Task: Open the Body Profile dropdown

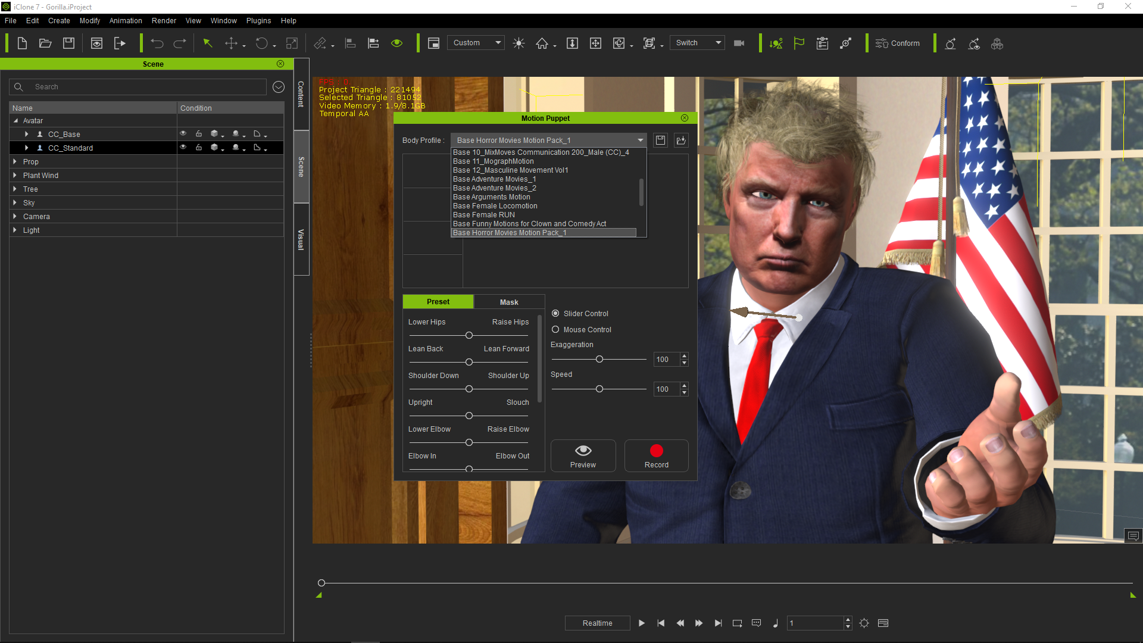Action: (x=549, y=141)
